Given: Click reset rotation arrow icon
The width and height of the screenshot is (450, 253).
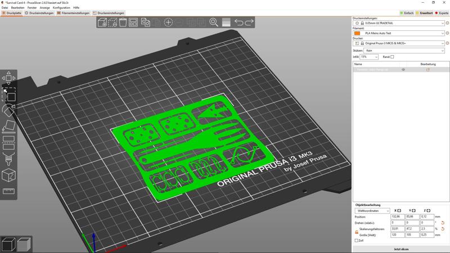Looking at the screenshot, I should click(443, 223).
